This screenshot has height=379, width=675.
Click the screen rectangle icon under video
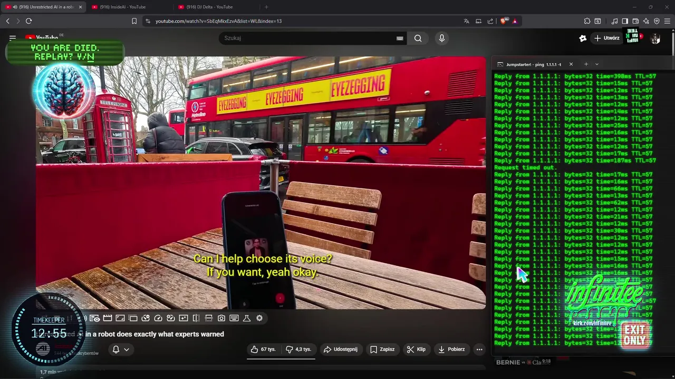(120, 318)
